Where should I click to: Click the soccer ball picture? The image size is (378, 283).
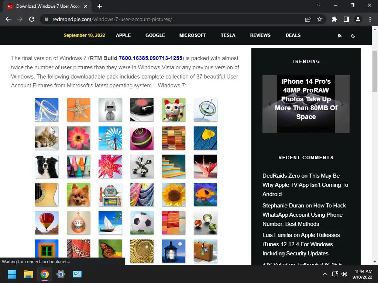142,223
